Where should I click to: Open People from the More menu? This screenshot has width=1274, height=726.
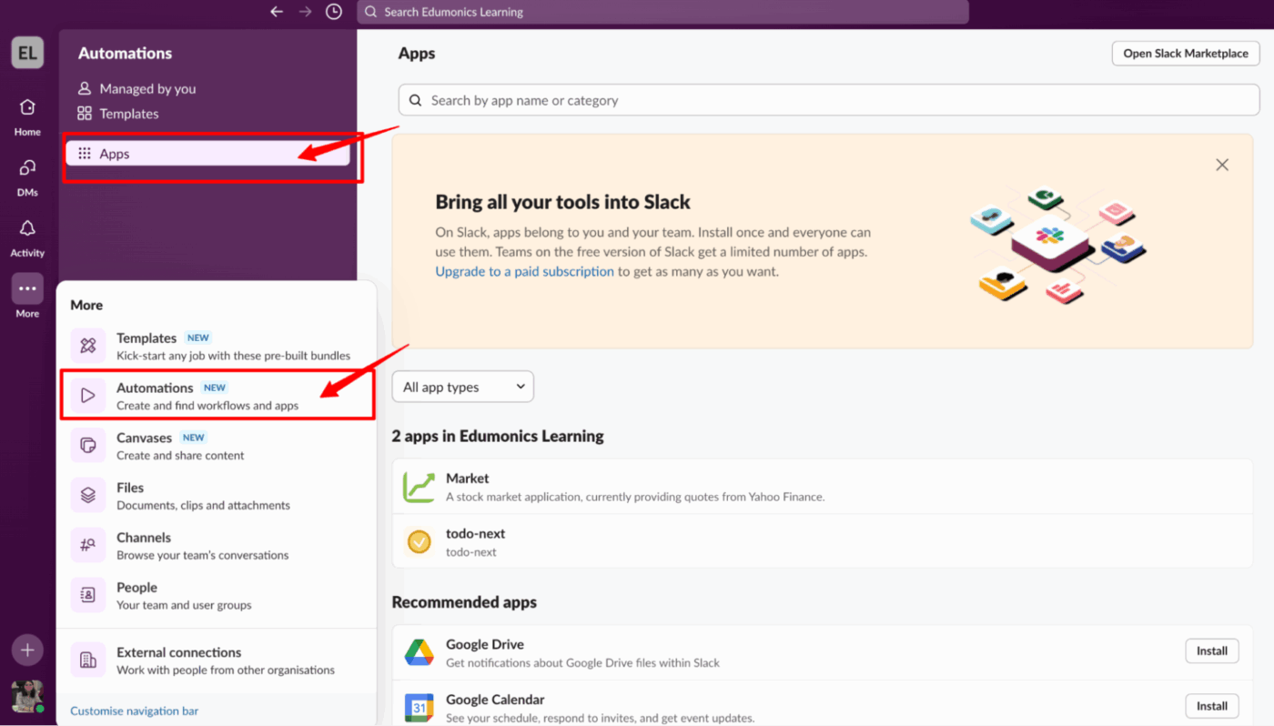coord(217,595)
